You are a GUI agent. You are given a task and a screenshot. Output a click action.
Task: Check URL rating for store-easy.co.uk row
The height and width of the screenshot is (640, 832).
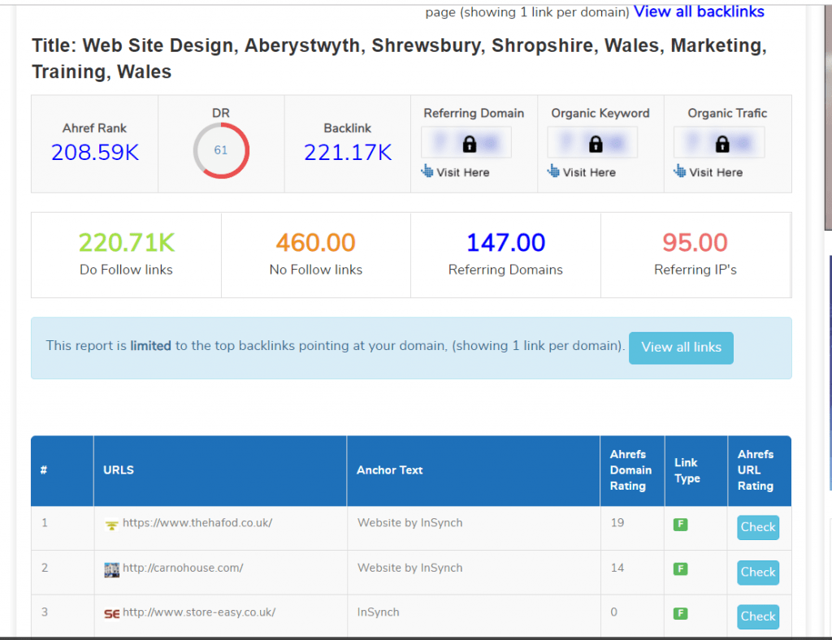[758, 616]
